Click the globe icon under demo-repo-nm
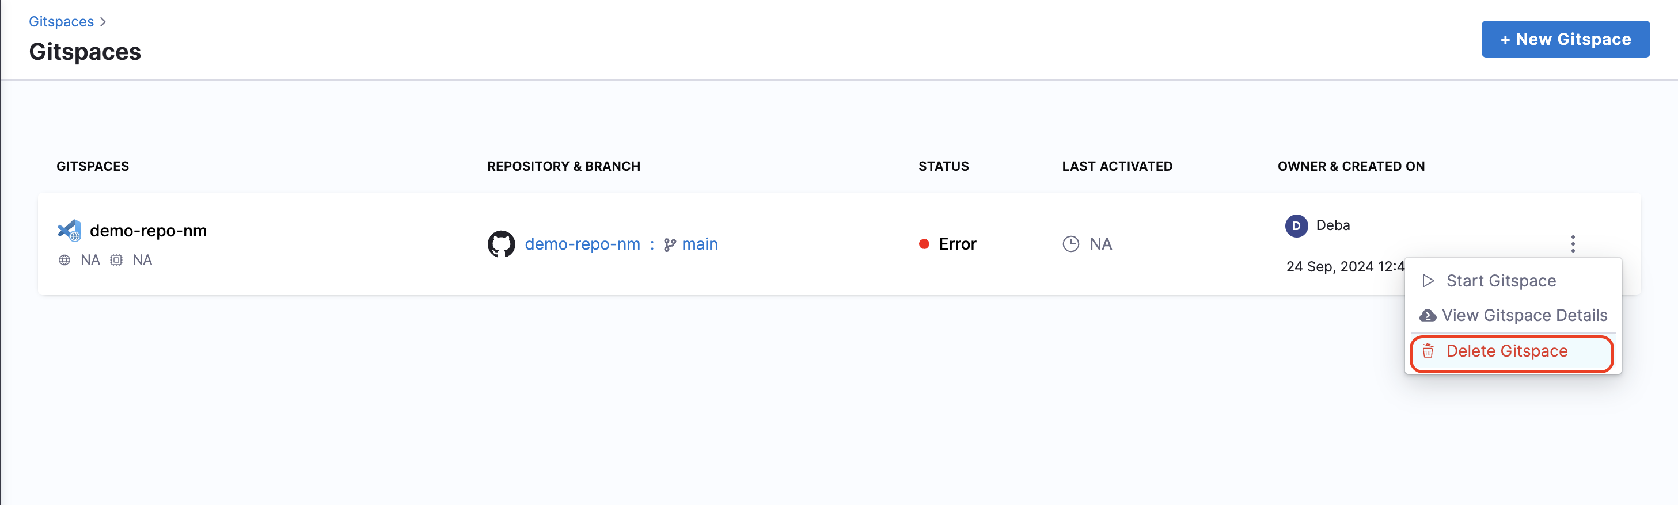The width and height of the screenshot is (1678, 505). tap(64, 261)
